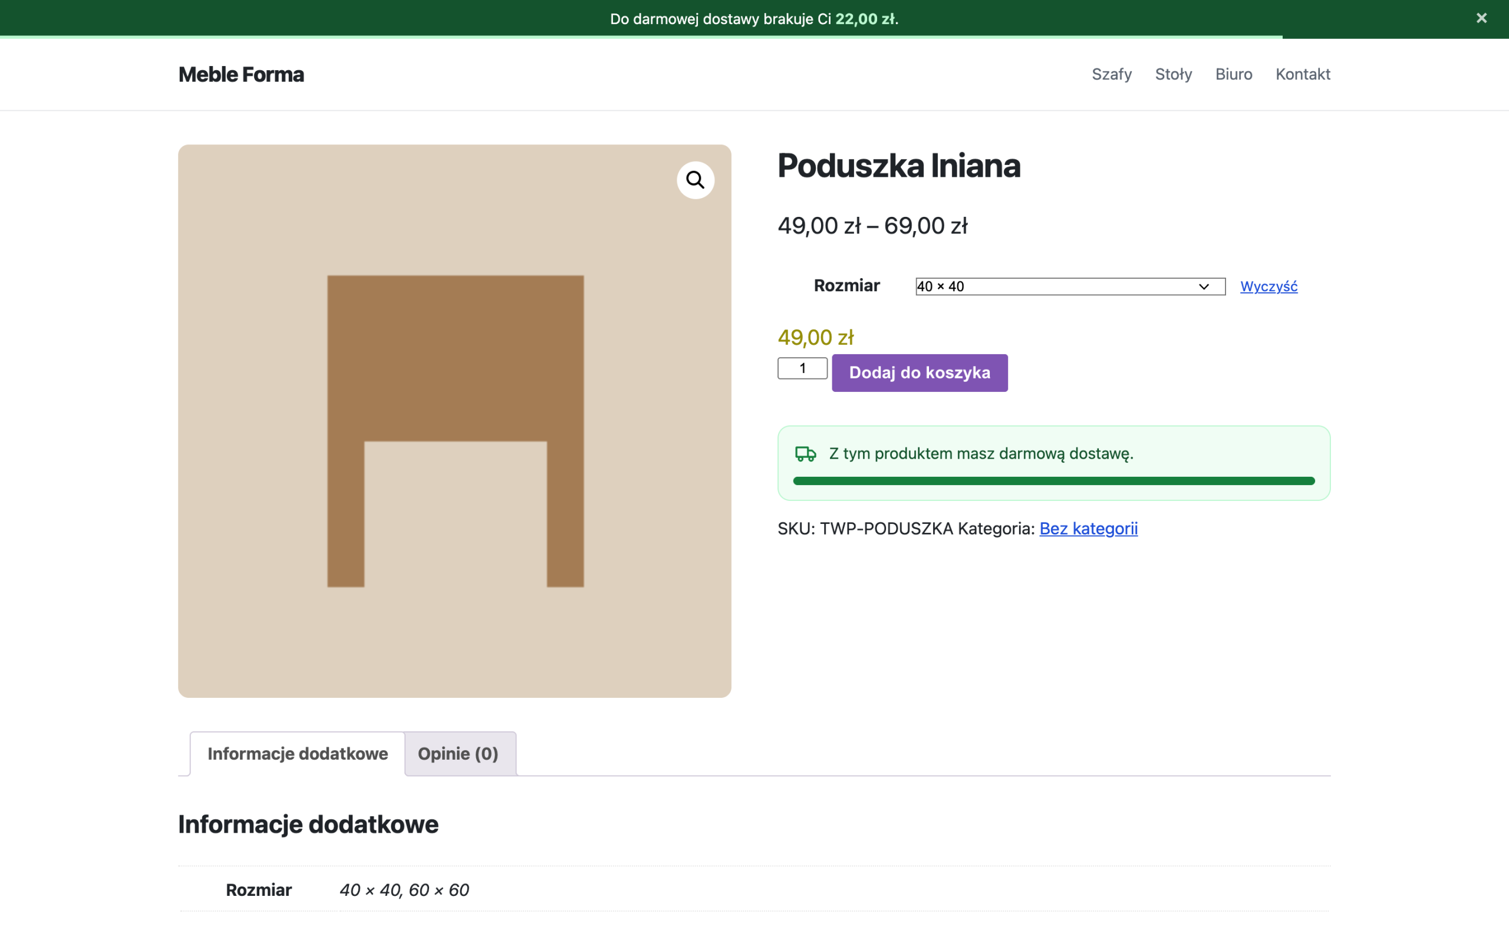Open the Szafy menu item
1509x943 pixels.
[1111, 74]
